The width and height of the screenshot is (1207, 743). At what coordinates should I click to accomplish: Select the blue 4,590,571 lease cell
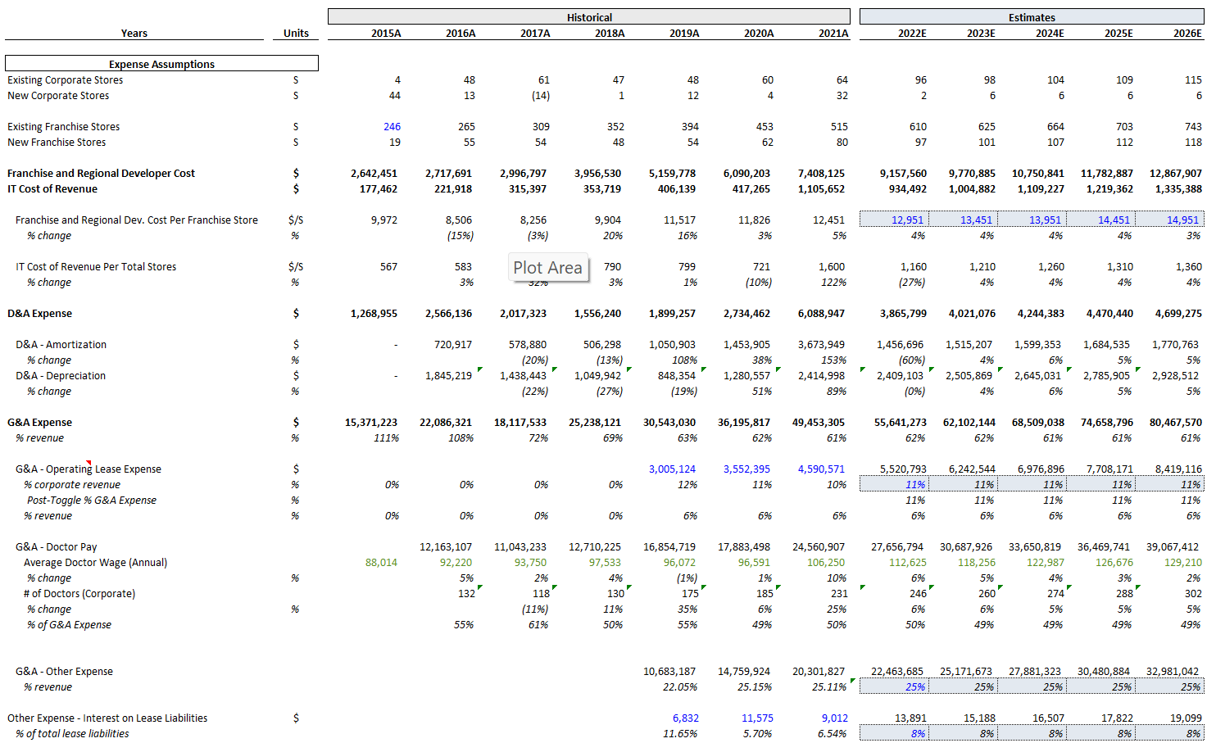(821, 469)
